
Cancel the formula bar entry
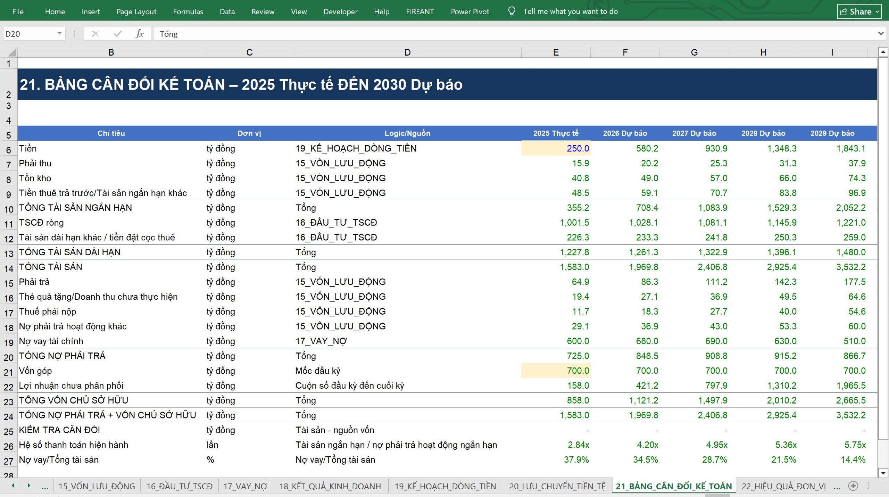click(x=95, y=34)
